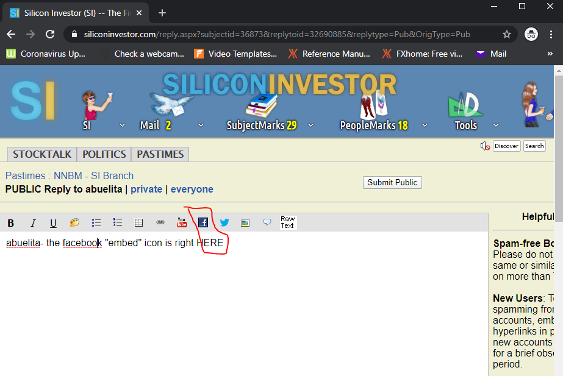Image resolution: width=563 pixels, height=376 pixels.
Task: Open Mail from the dove icon
Action: (171, 104)
